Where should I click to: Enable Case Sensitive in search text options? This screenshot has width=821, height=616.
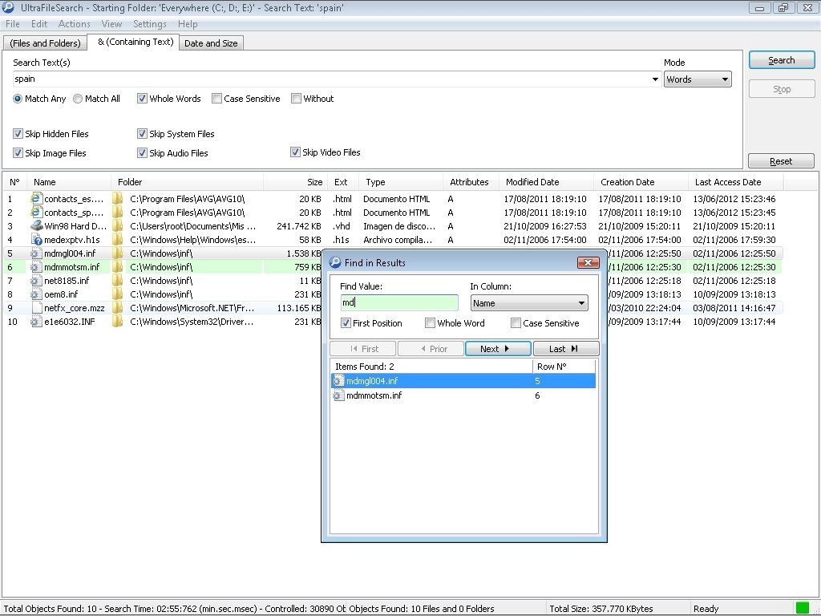tap(216, 99)
